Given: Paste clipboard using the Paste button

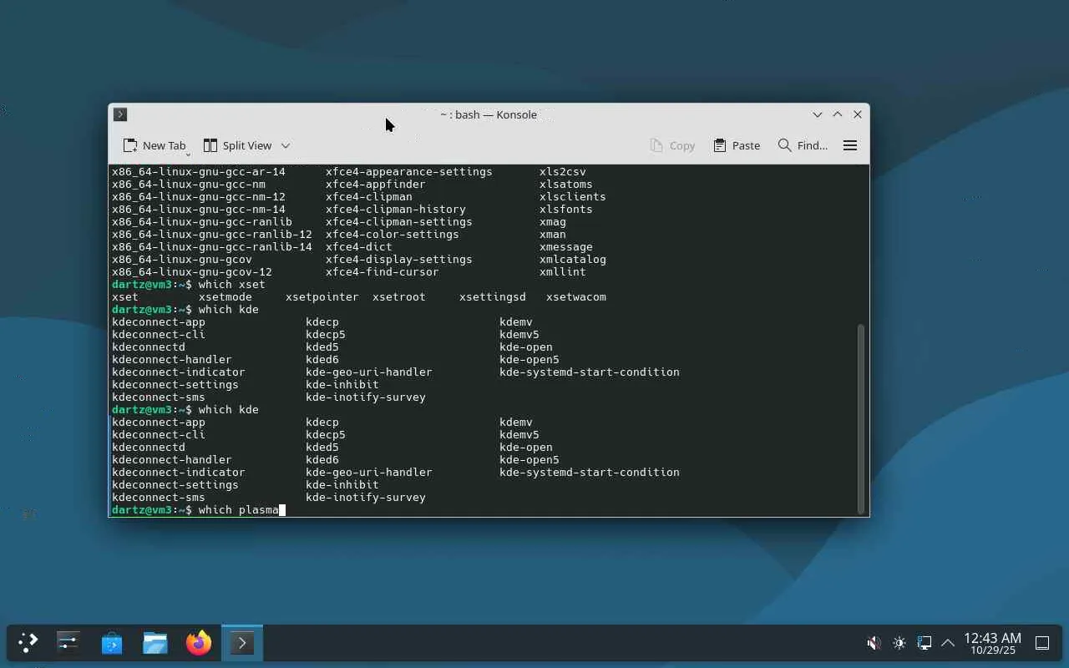Looking at the screenshot, I should tap(737, 145).
